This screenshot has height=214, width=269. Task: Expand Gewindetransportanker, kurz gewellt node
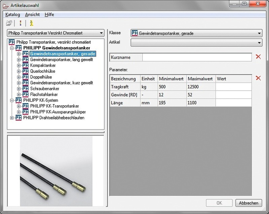[x=18, y=83]
